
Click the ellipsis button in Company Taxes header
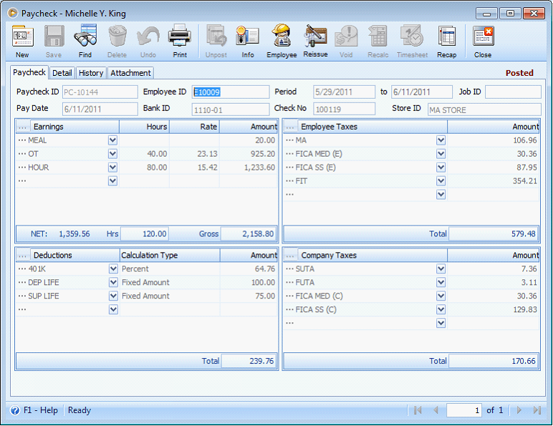[x=290, y=255]
